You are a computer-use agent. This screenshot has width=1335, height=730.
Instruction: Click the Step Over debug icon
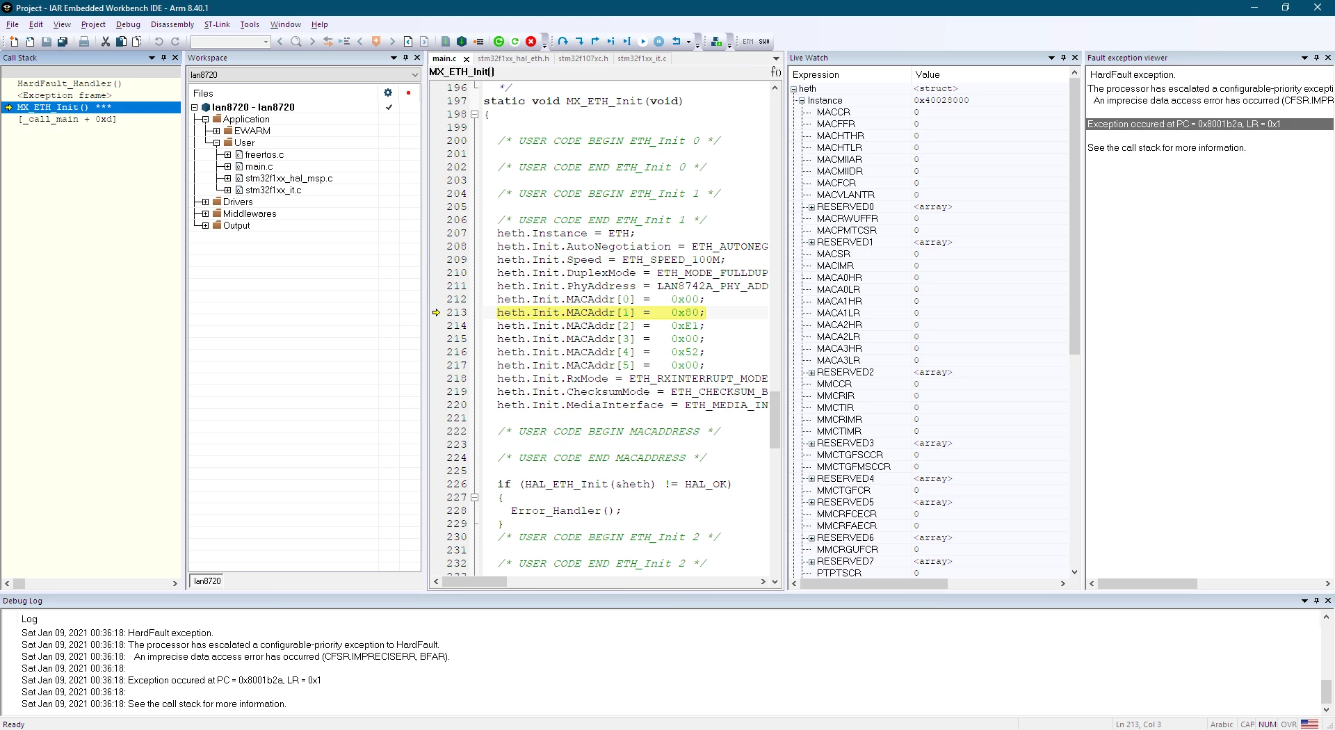(x=563, y=42)
